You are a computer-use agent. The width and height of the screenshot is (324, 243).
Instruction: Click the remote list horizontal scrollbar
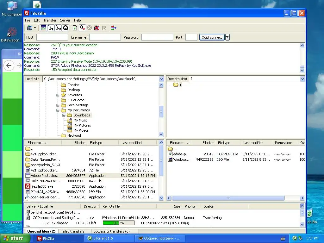pos(228,198)
